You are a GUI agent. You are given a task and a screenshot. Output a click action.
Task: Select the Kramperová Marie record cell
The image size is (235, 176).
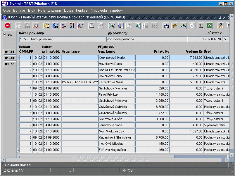tap(116, 58)
